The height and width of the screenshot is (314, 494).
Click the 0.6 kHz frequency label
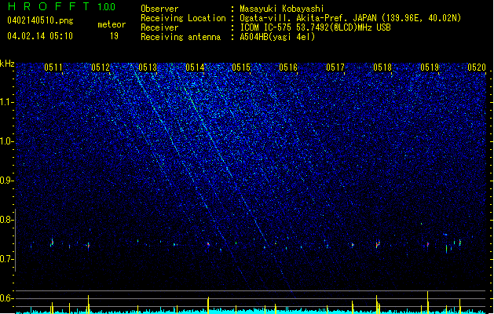point(6,298)
